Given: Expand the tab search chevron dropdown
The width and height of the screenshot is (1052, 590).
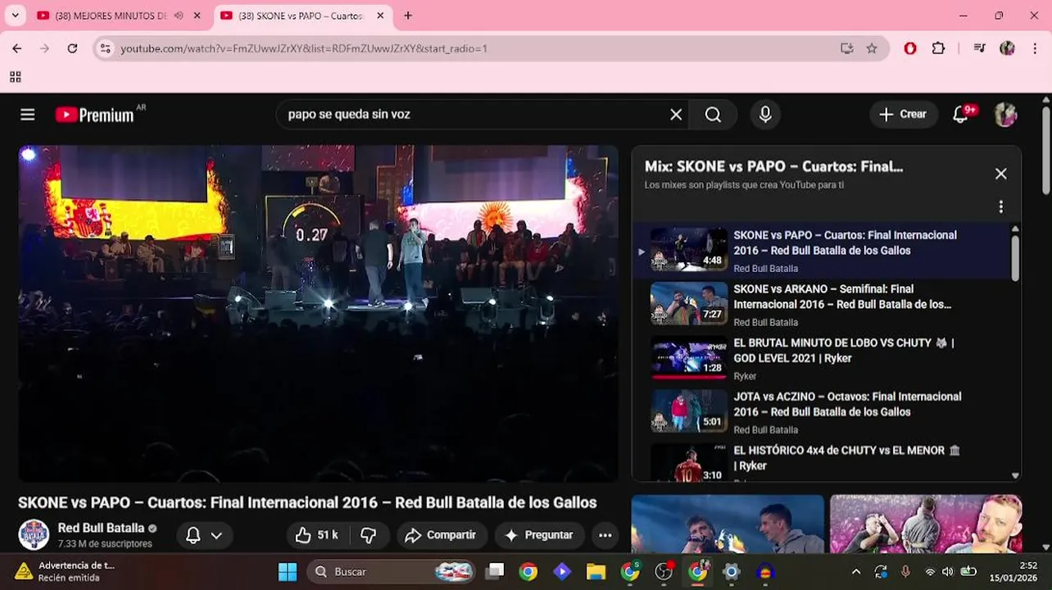Looking at the screenshot, I should [15, 16].
